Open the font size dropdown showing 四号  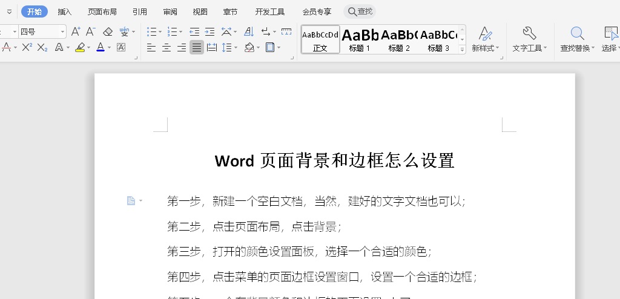coord(62,31)
